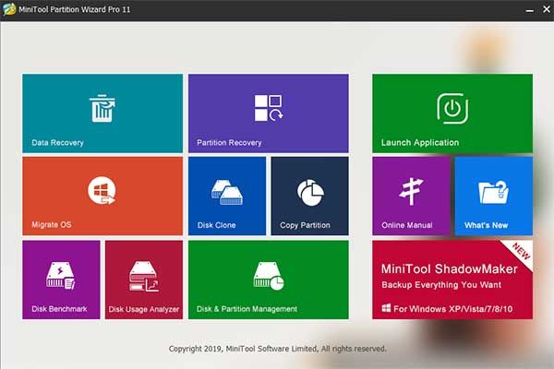Minimize the Partition Wizard window

530,10
